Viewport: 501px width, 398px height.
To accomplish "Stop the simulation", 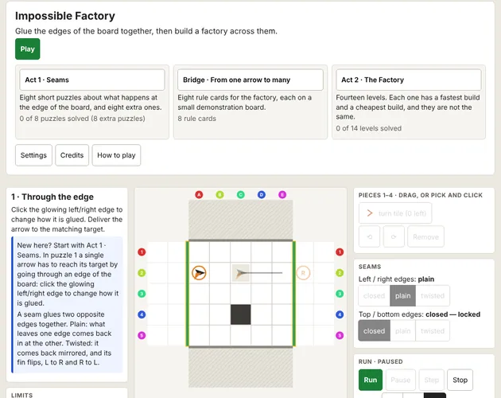I will tap(460, 380).
